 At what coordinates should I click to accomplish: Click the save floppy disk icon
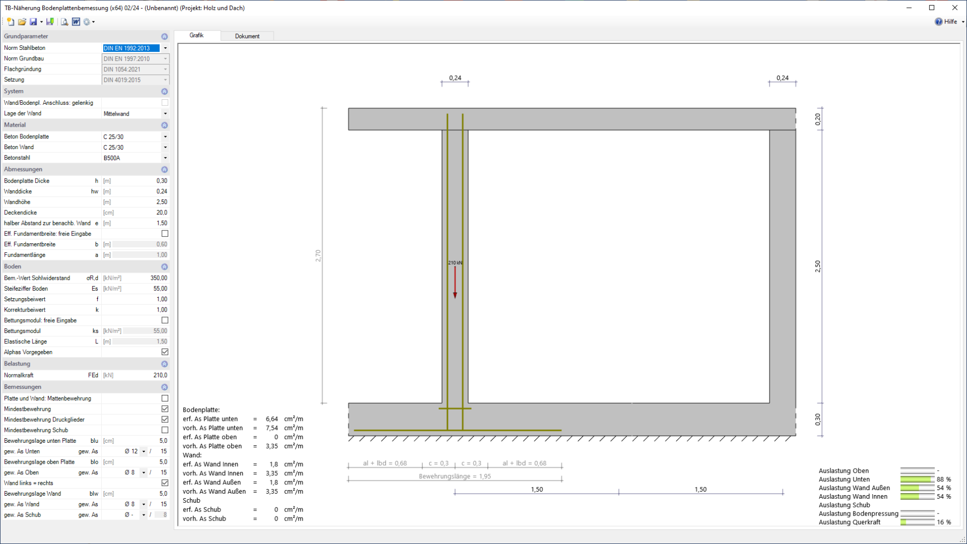33,22
